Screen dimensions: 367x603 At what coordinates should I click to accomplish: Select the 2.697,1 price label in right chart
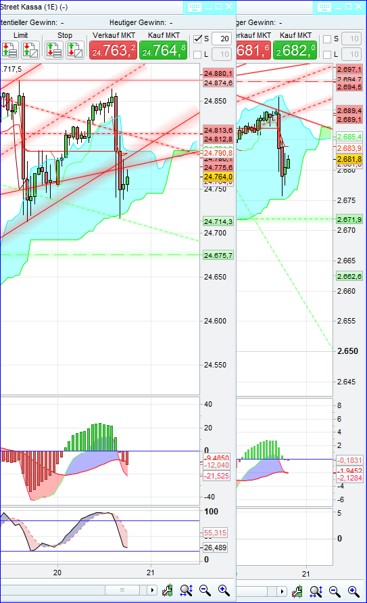349,69
